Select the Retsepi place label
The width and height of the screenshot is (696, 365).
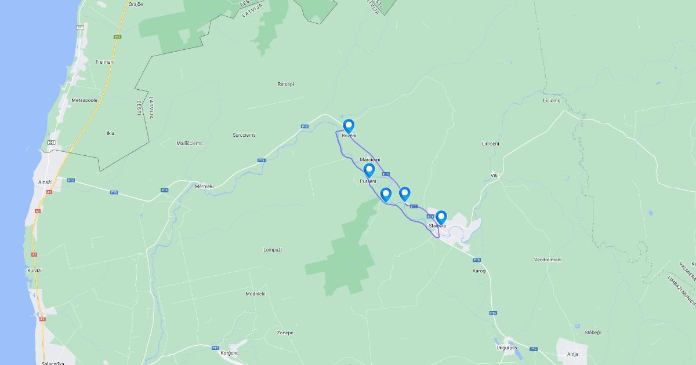[286, 84]
